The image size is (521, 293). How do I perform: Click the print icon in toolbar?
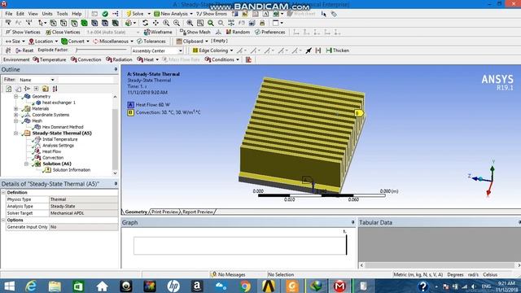click(262, 23)
